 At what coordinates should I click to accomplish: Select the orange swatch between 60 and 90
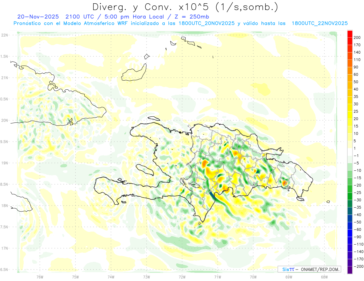(x=350, y=71)
